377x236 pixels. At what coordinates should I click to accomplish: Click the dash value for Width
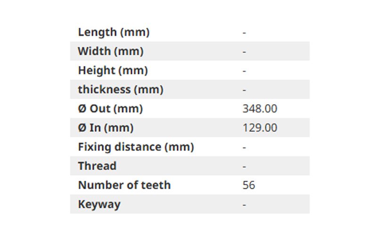pos(244,51)
